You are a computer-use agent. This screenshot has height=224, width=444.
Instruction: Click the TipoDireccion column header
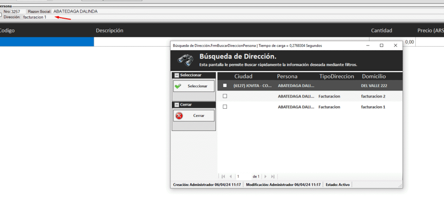tap(336, 76)
